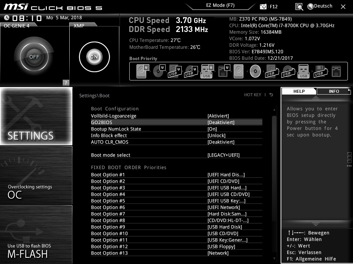Switch to the INFO tab

coord(334,91)
